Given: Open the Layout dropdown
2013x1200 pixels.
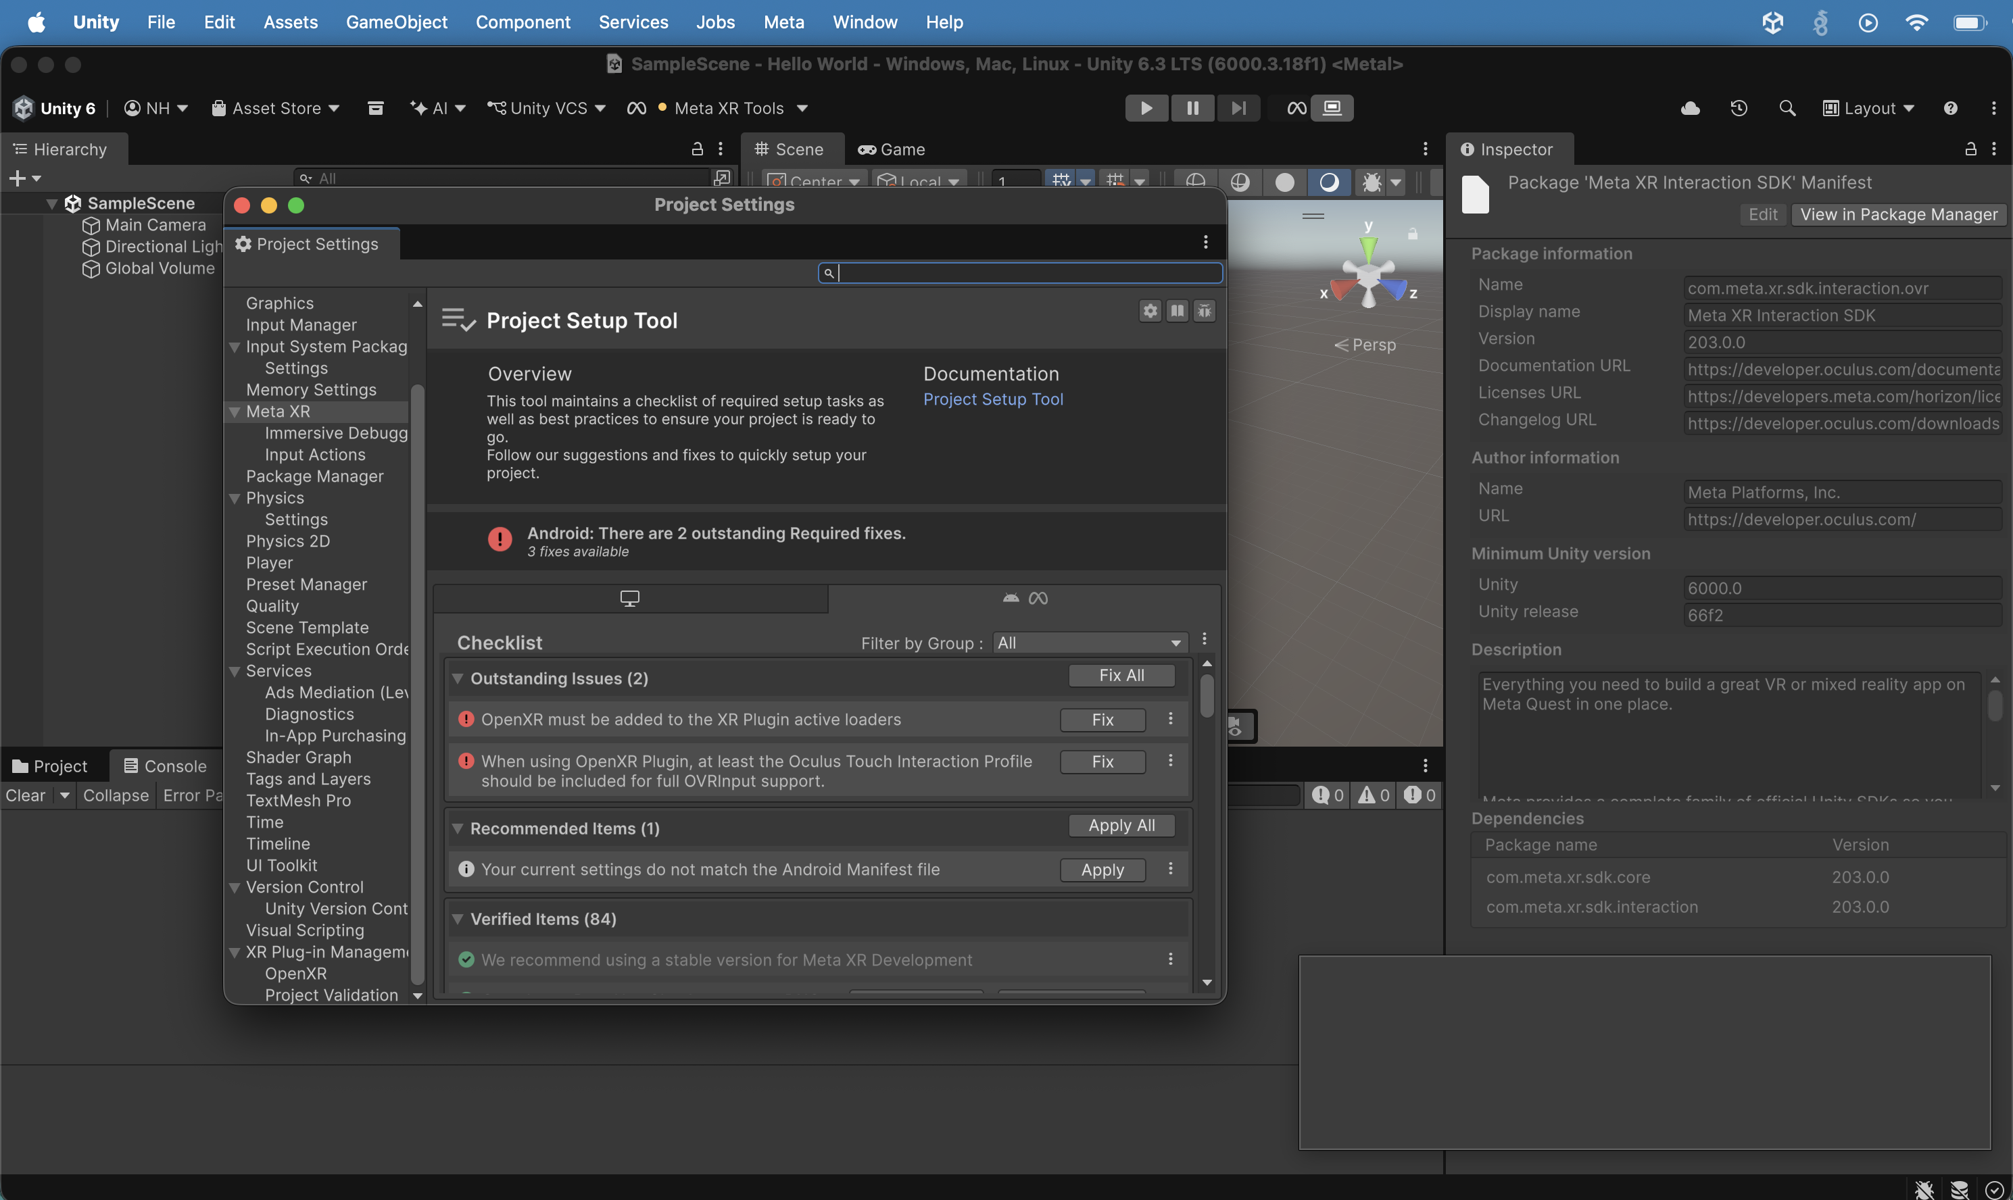Looking at the screenshot, I should [x=1868, y=108].
